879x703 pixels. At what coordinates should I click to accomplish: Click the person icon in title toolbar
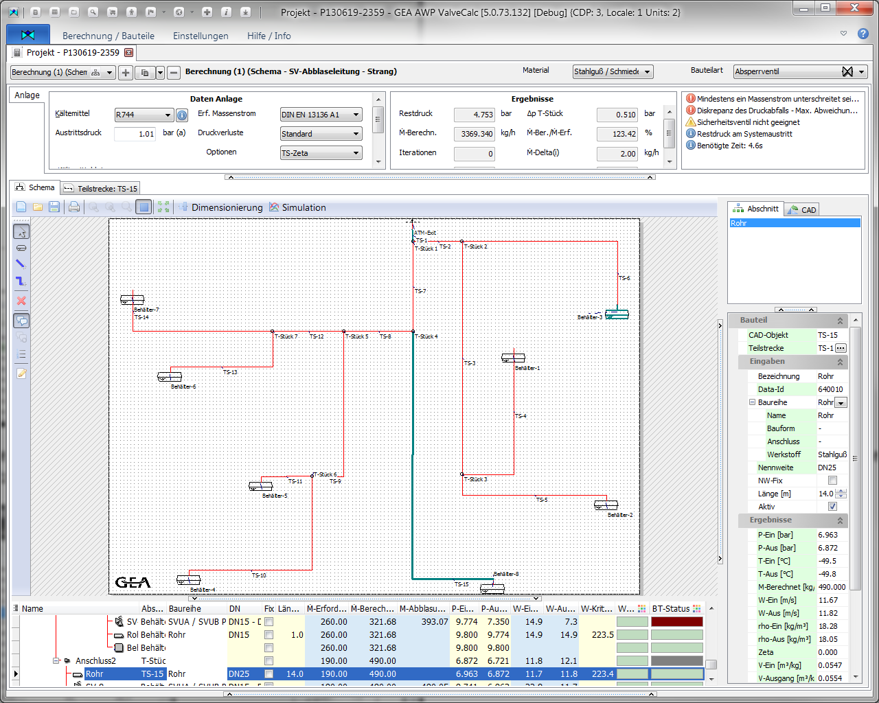(132, 12)
